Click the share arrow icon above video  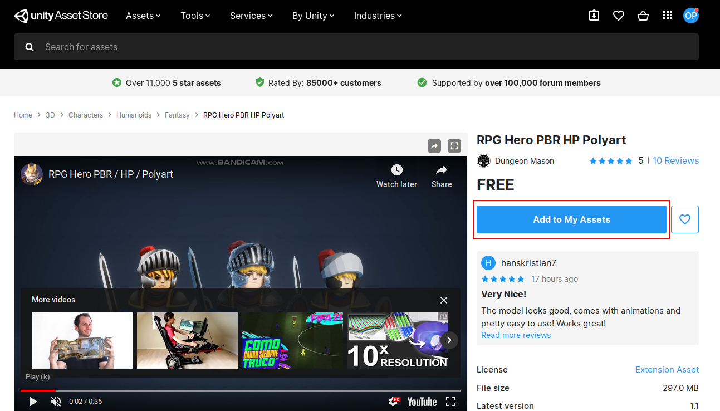click(434, 146)
